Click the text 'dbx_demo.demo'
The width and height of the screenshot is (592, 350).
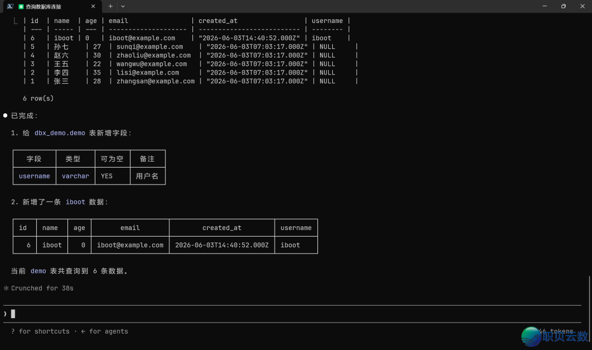(x=60, y=133)
